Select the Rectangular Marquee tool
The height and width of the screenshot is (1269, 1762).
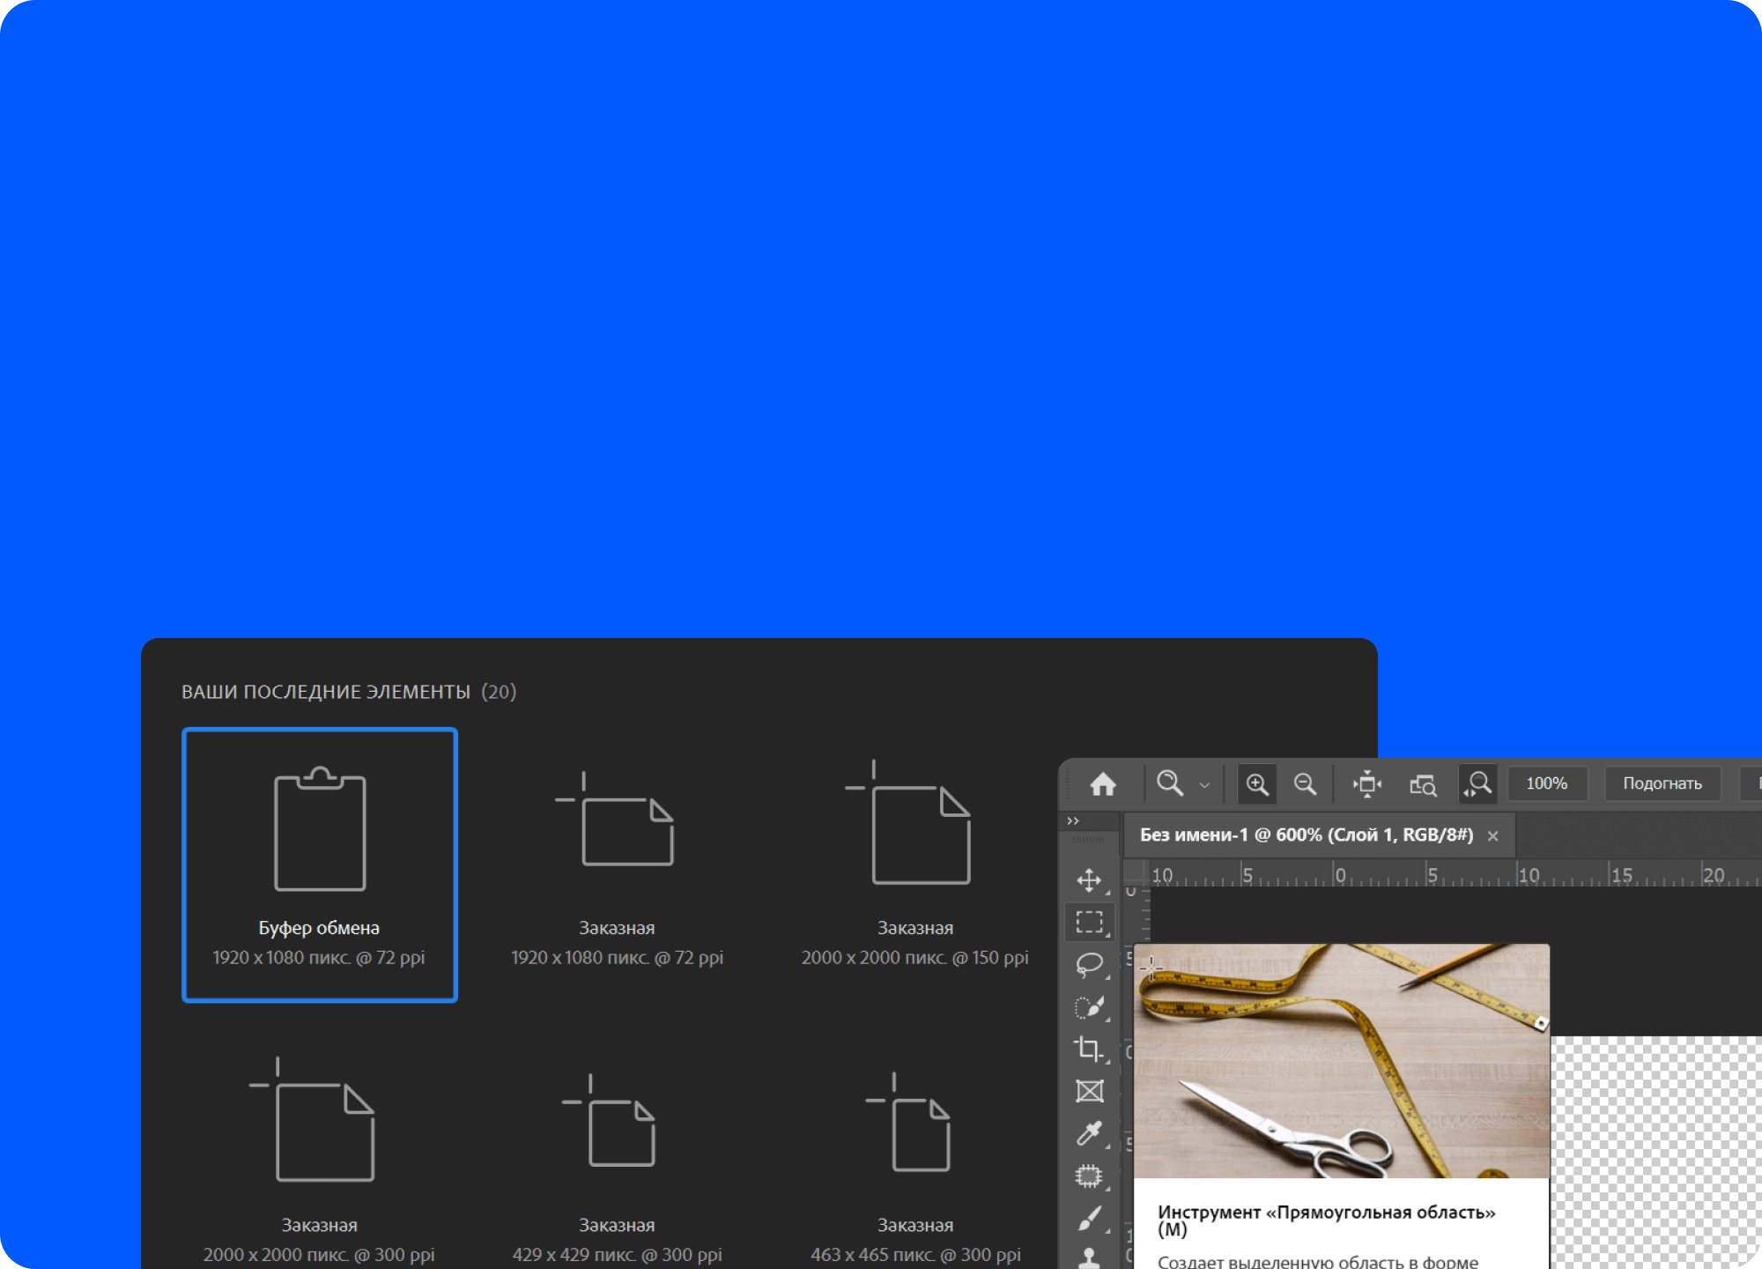click(1089, 922)
